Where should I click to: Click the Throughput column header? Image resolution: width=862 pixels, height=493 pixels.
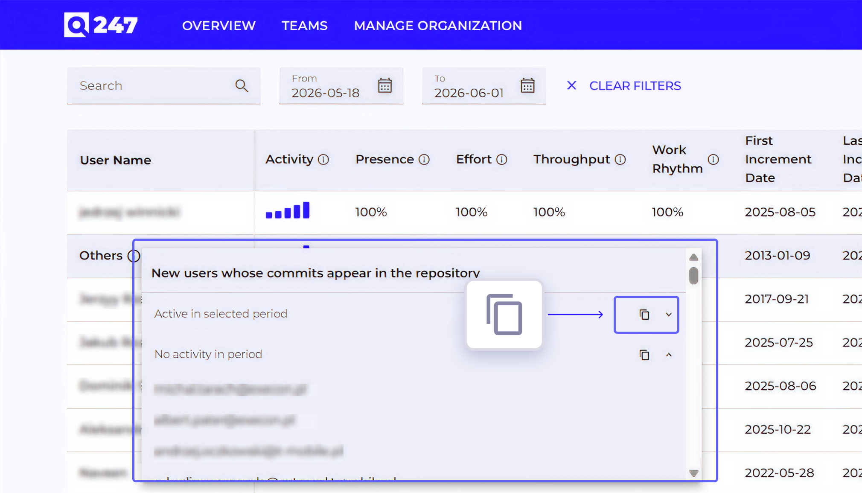pos(571,159)
